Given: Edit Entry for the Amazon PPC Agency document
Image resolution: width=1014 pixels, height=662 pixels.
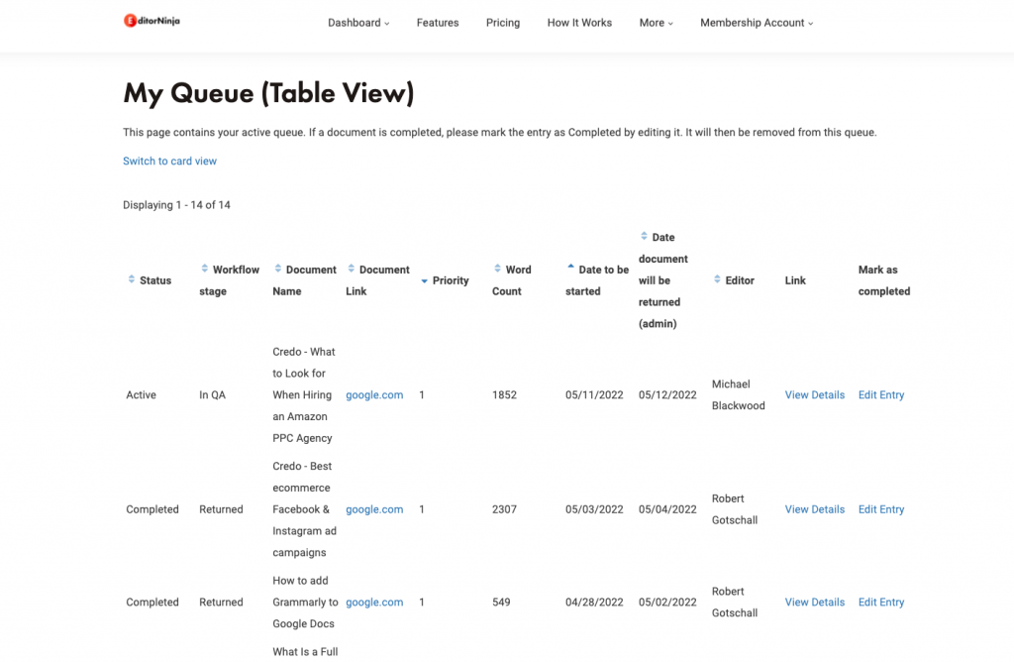Looking at the screenshot, I should coord(880,394).
